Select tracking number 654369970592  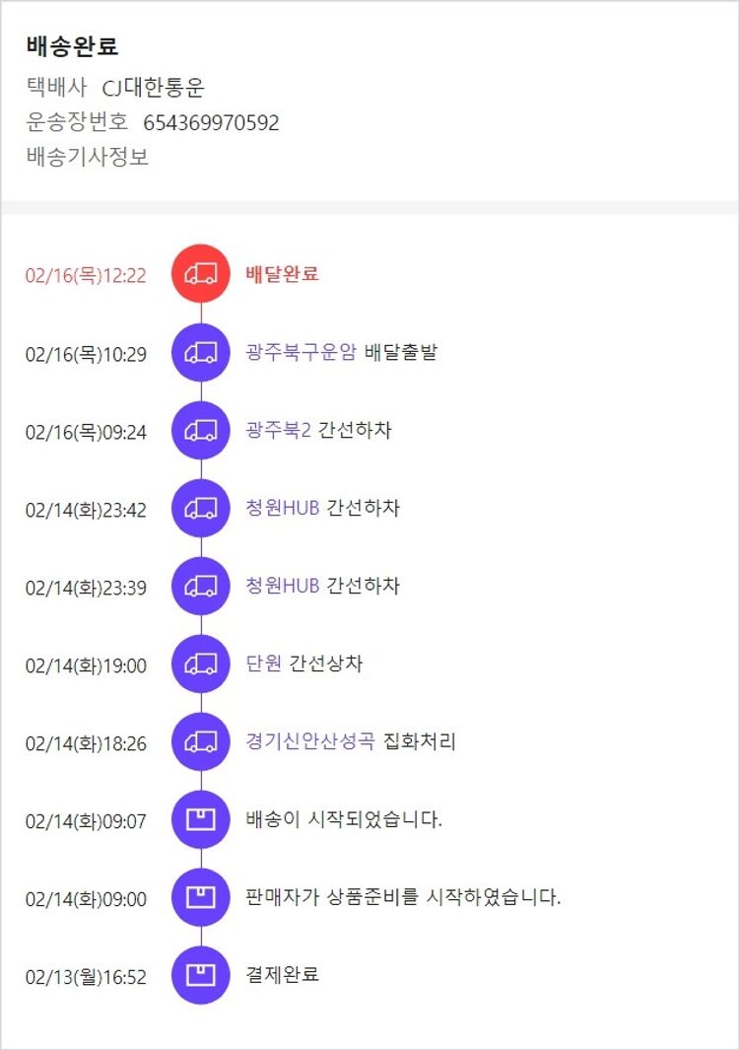tap(211, 123)
